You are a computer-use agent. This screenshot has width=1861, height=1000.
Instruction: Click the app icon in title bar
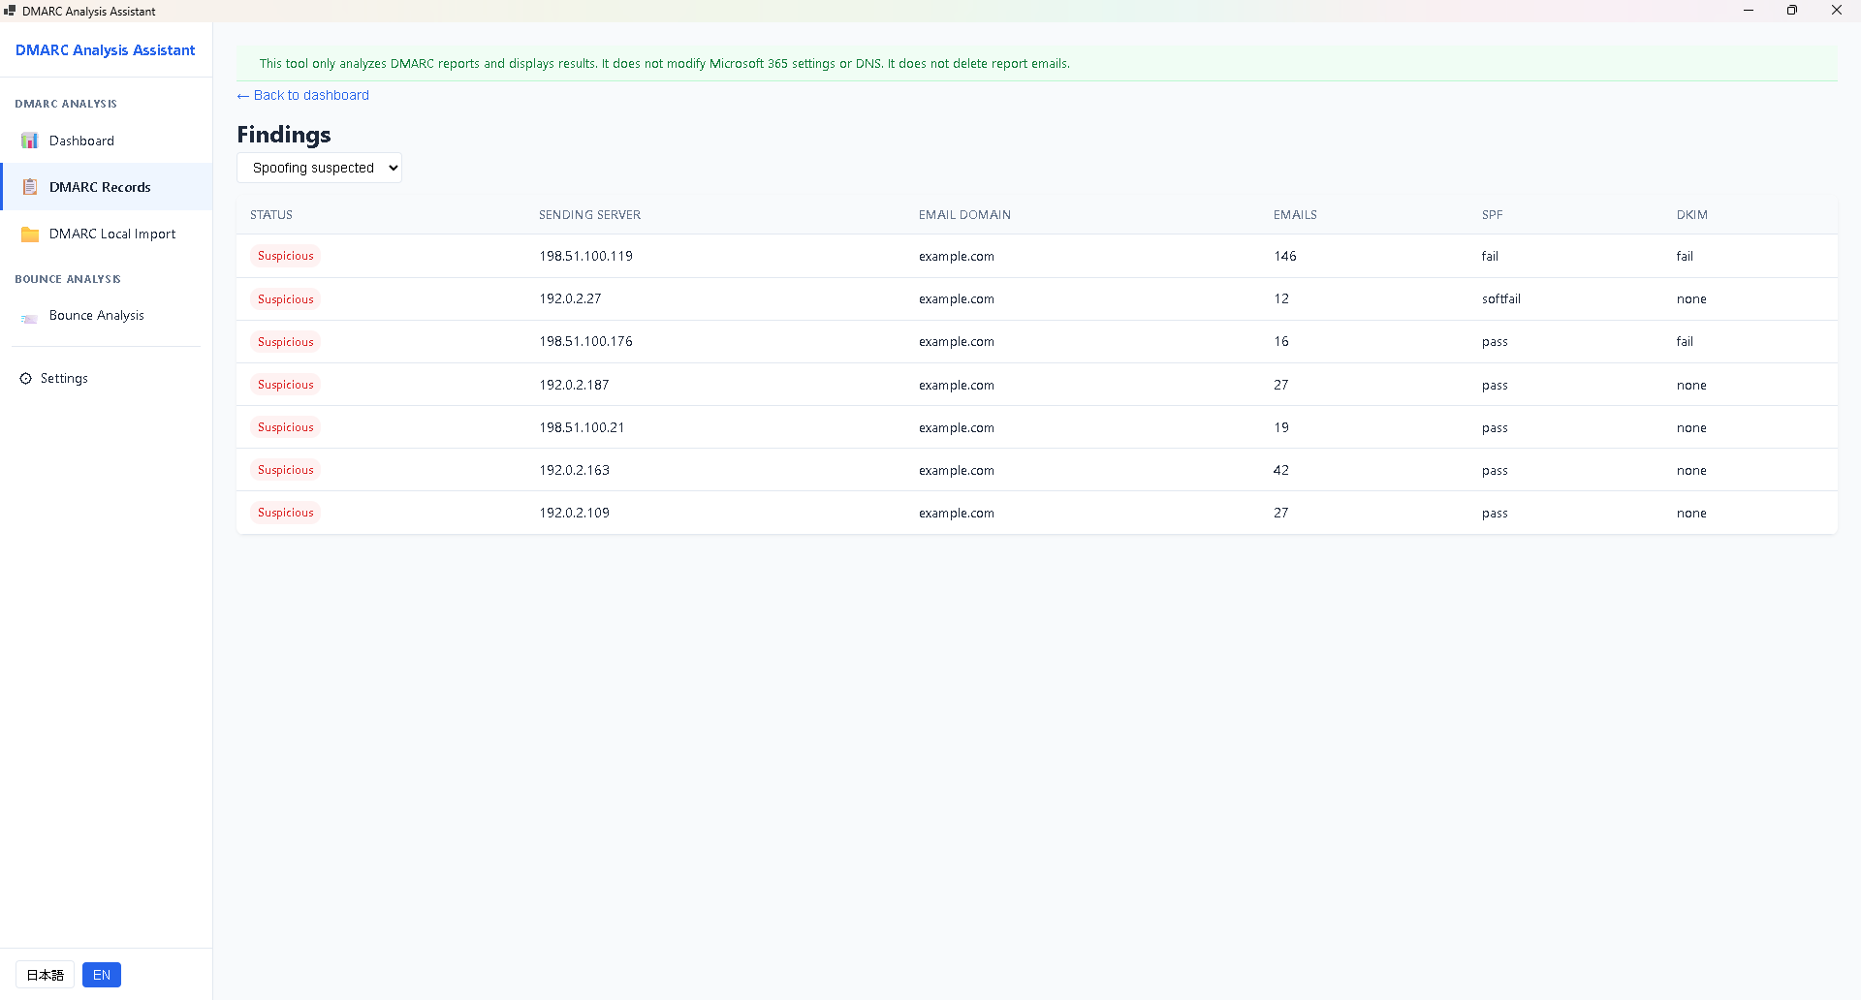(10, 11)
